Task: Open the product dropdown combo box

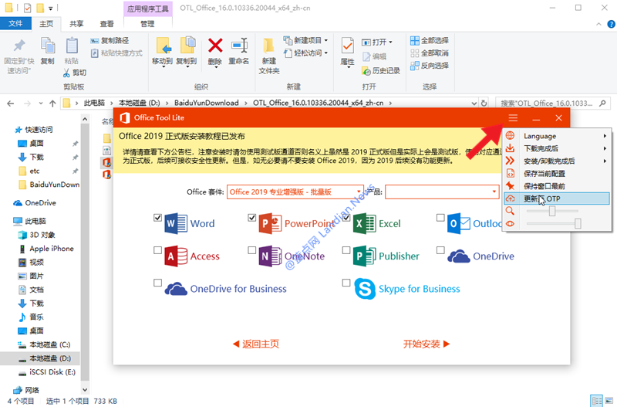Action: pyautogui.click(x=442, y=192)
